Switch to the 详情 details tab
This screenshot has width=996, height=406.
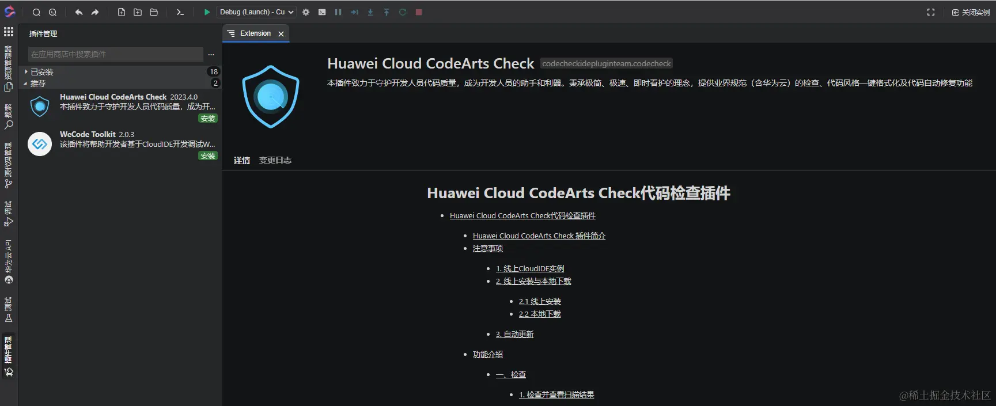tap(242, 160)
